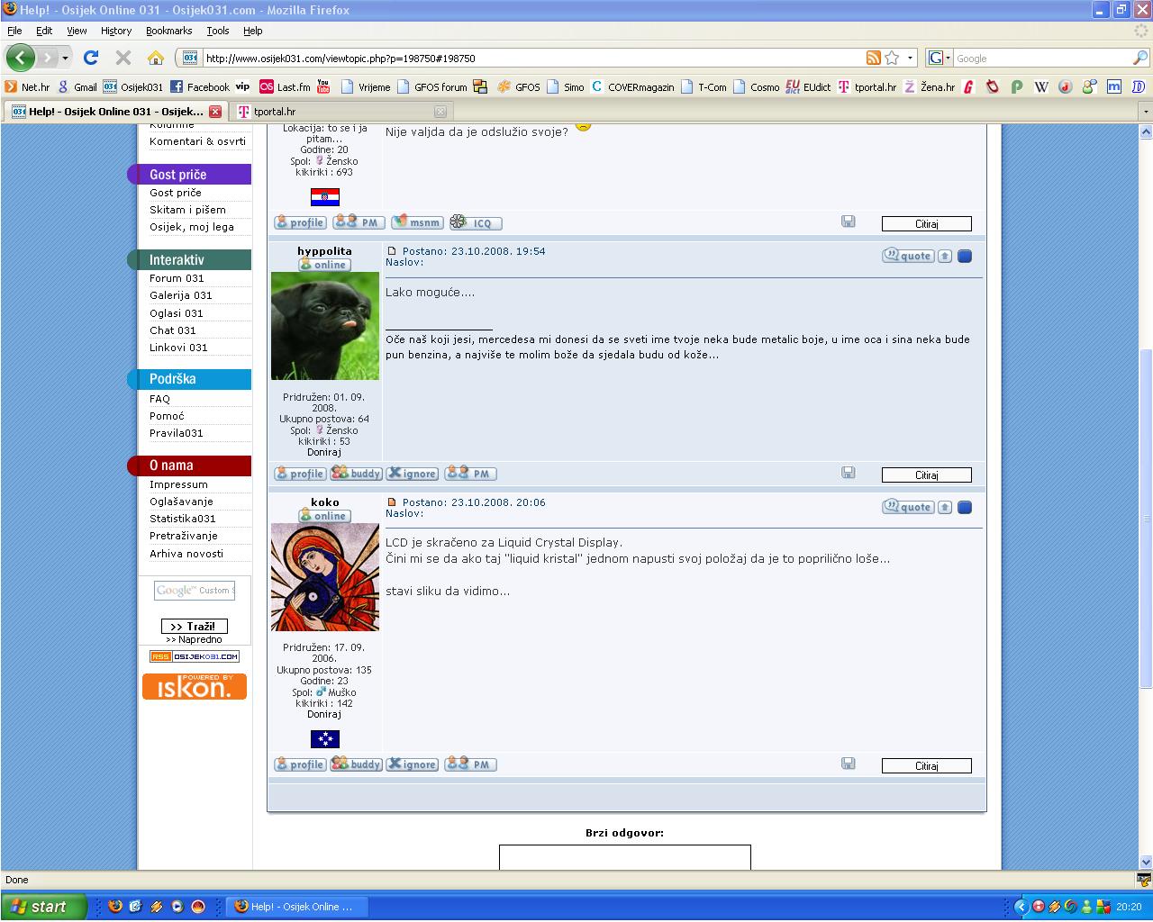
Task: Open the back-history dropdown arrow
Action: tap(65, 58)
